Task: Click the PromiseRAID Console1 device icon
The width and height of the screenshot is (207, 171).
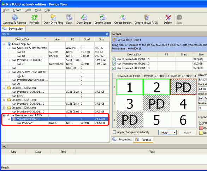Action: pyautogui.click(x=14, y=80)
